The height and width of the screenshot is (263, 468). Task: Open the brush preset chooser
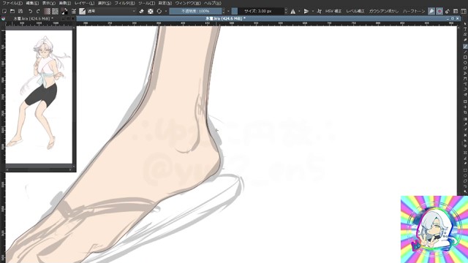82,12
